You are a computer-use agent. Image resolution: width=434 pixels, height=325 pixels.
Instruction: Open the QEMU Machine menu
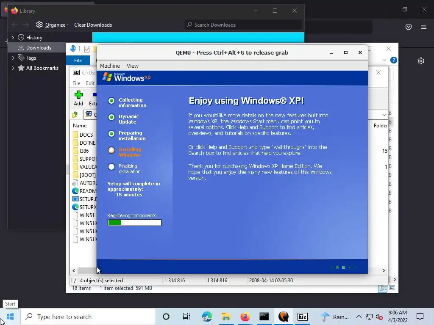(x=110, y=66)
